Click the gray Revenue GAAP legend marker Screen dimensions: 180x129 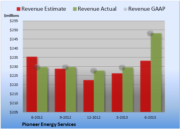pyautogui.click(x=126, y=9)
